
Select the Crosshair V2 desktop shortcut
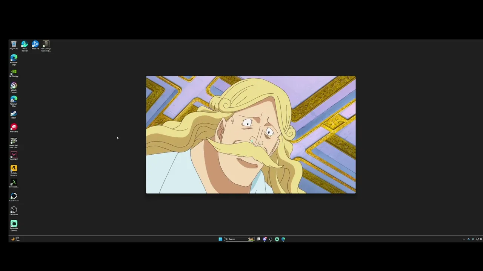[x=14, y=197]
